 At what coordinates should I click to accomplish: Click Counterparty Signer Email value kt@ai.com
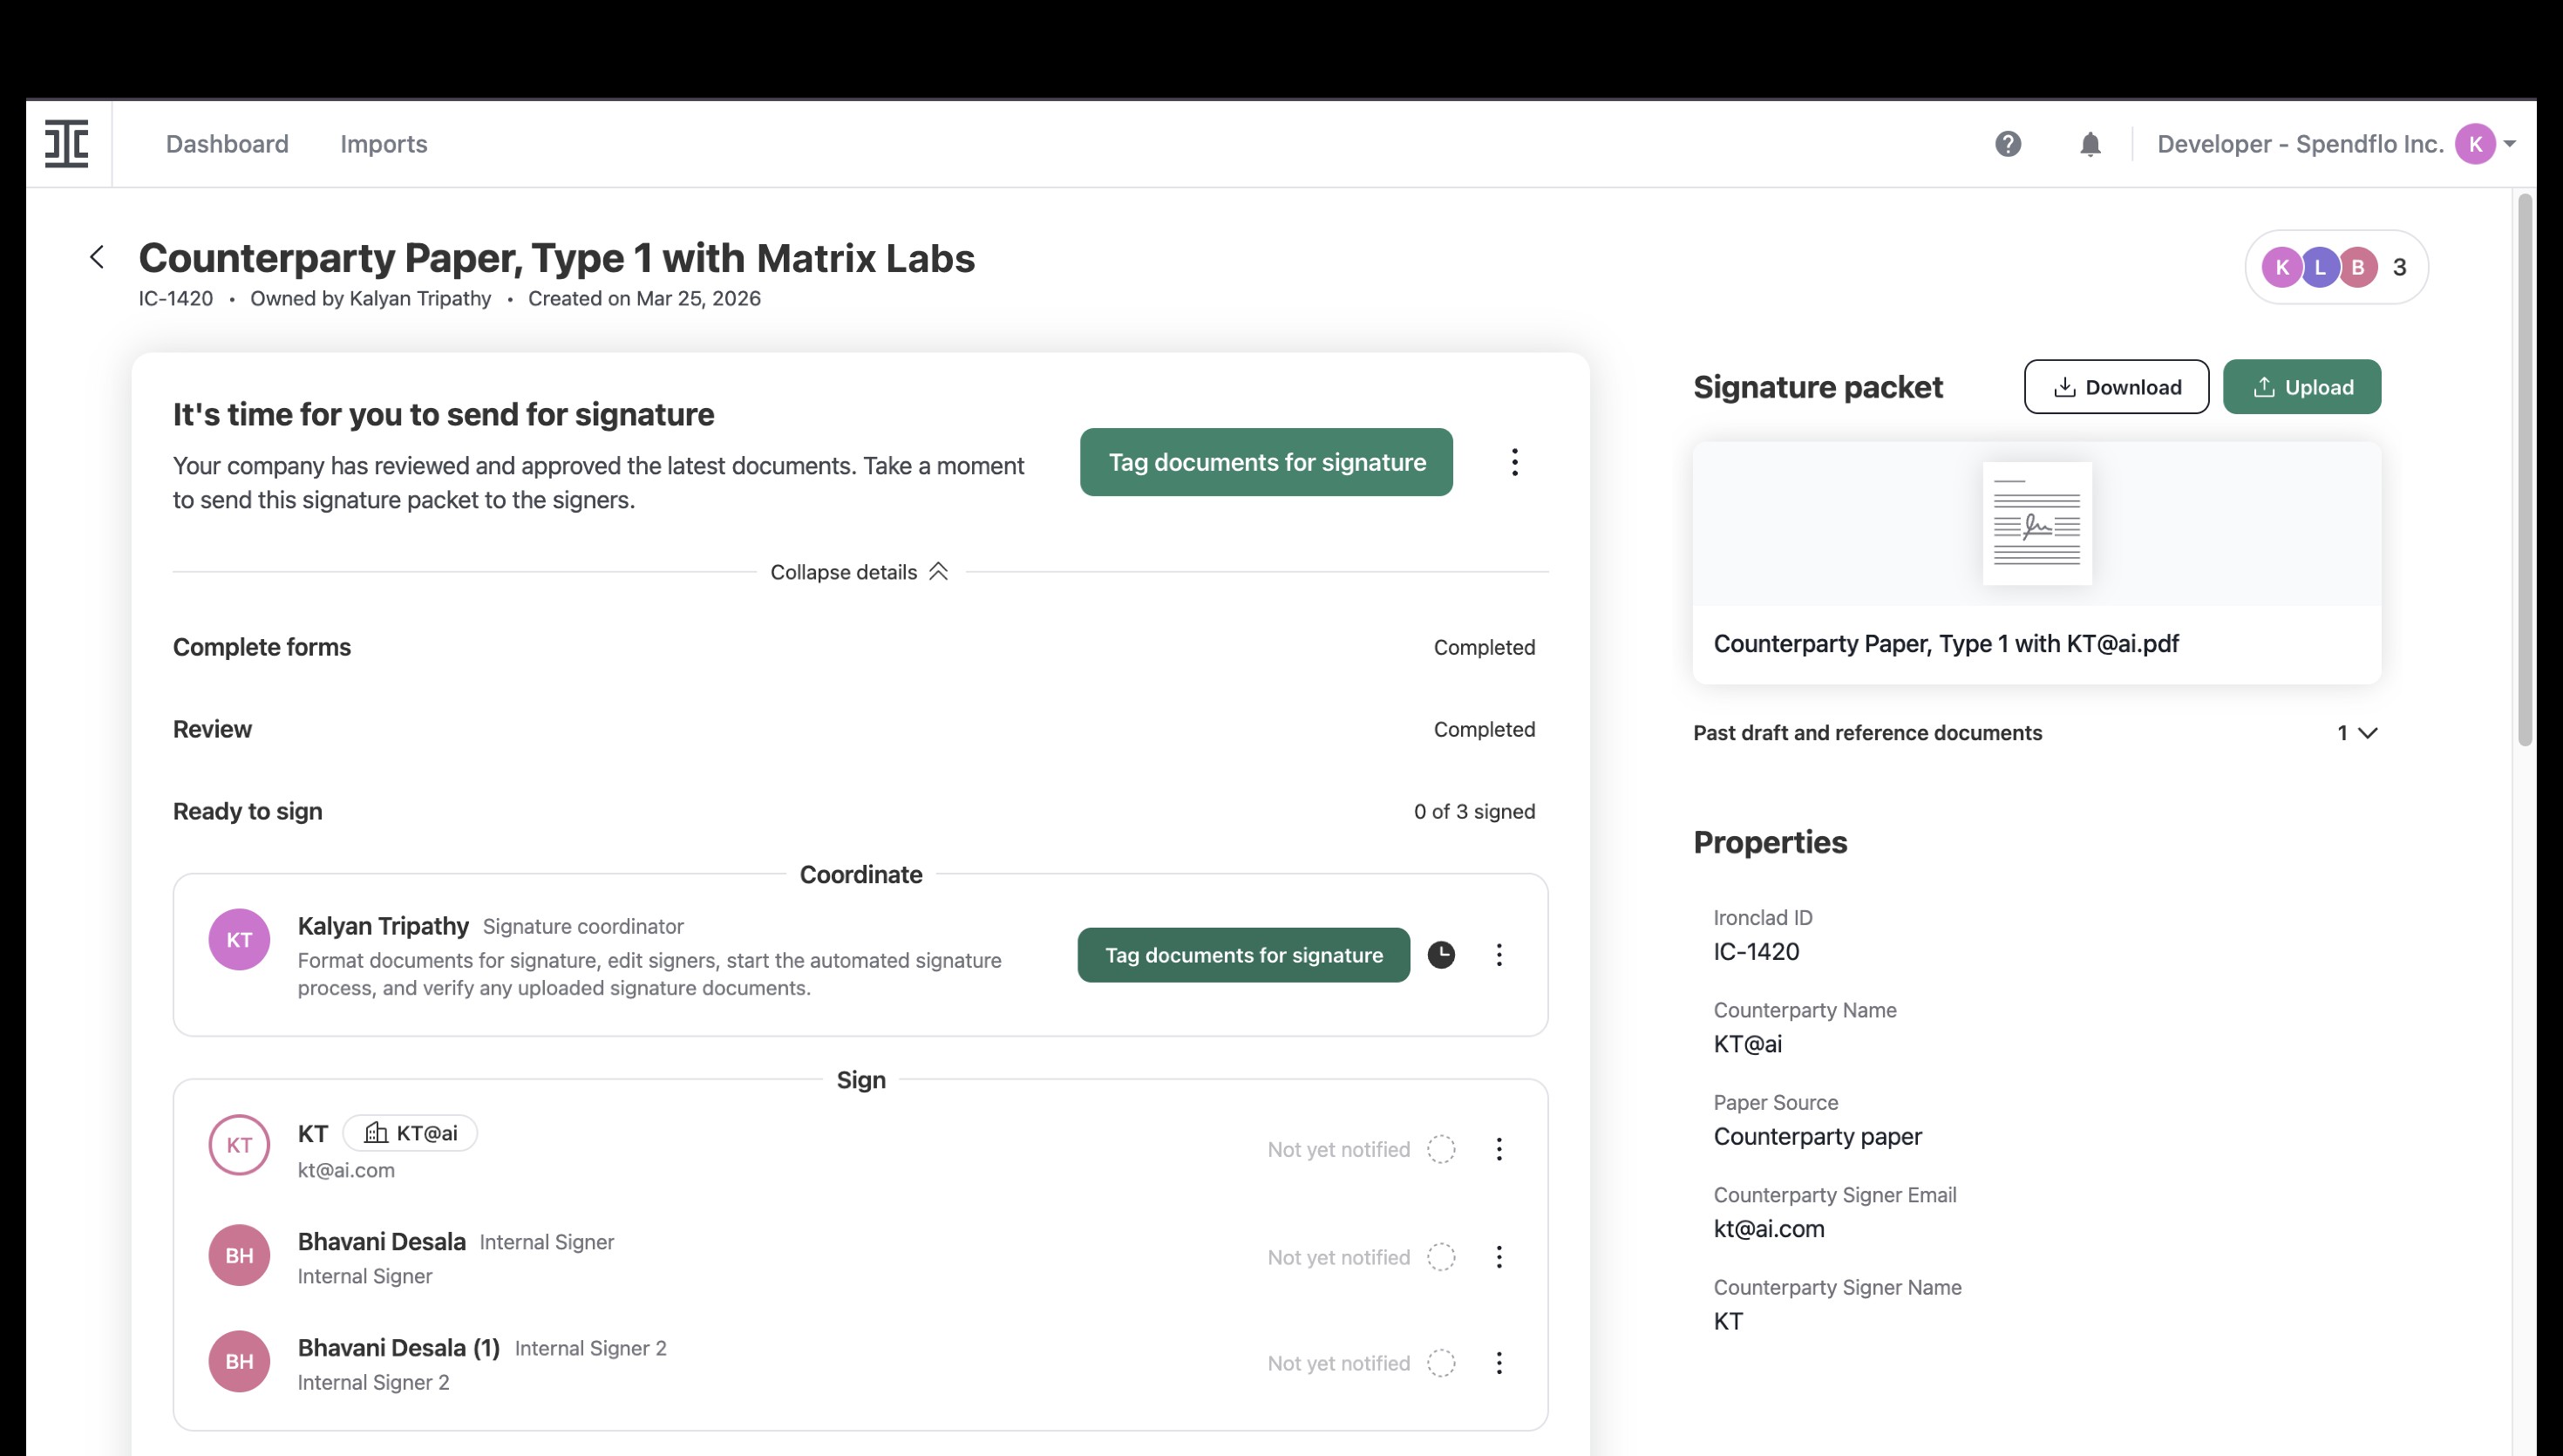1768,1228
